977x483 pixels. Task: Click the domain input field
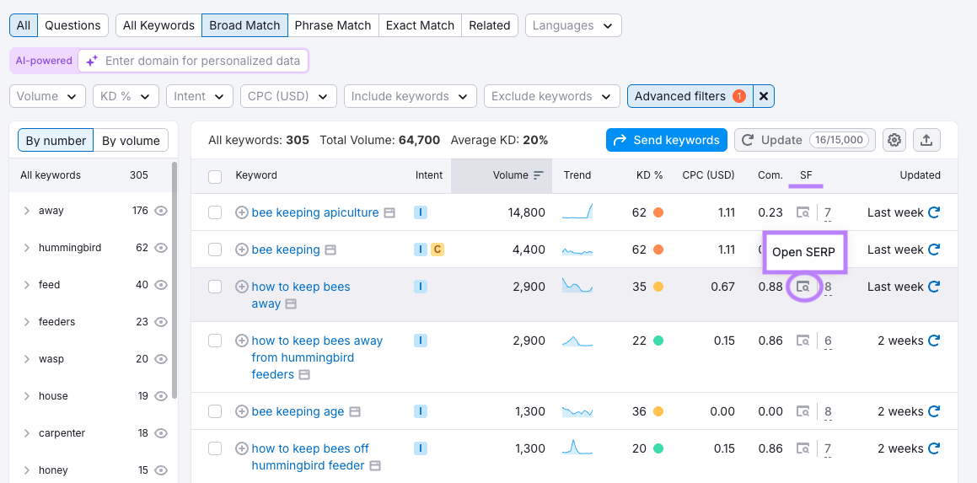pos(202,61)
